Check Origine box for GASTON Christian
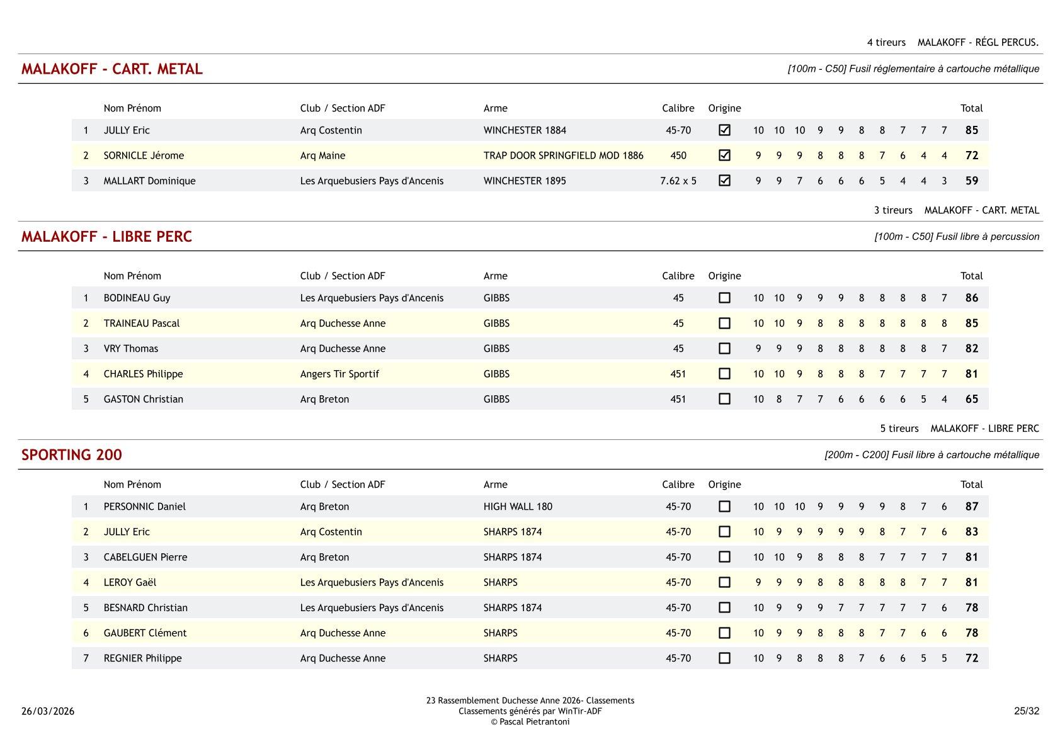This screenshot has height=749, width=1060. 724,399
